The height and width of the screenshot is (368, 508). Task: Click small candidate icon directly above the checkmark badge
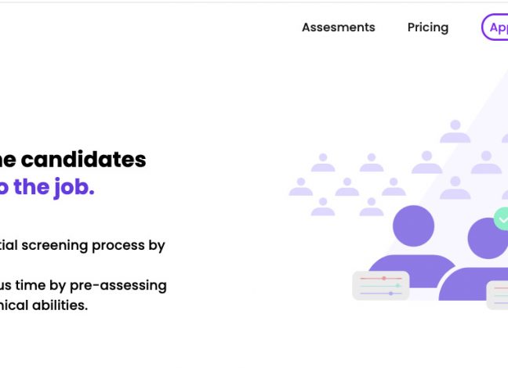click(x=506, y=193)
